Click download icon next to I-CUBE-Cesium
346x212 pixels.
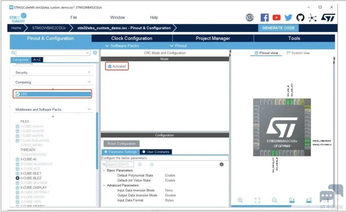click(17, 126)
